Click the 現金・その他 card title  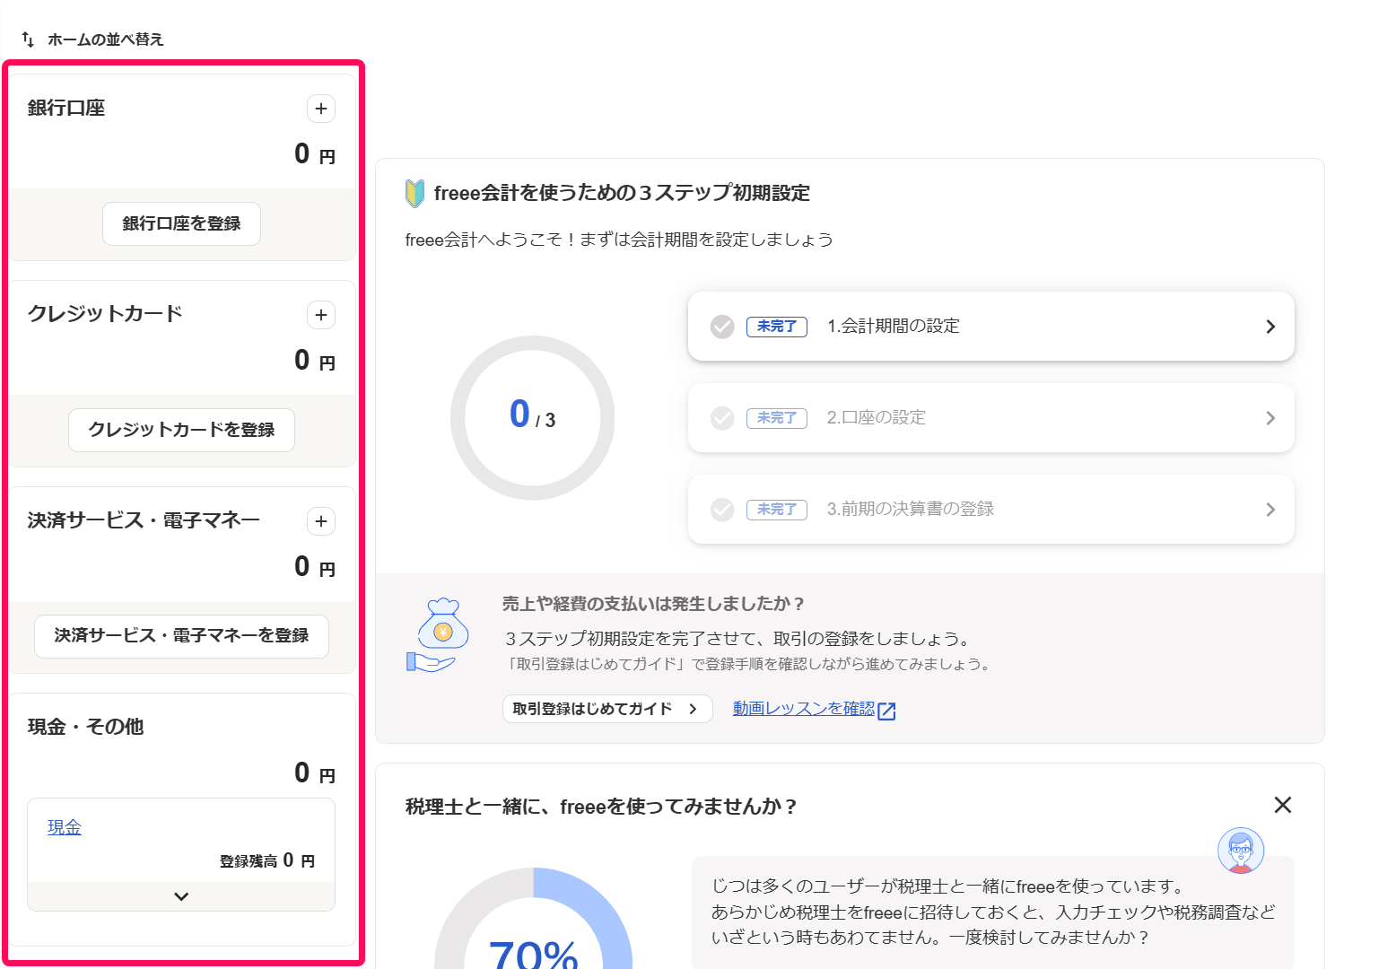coord(85,727)
